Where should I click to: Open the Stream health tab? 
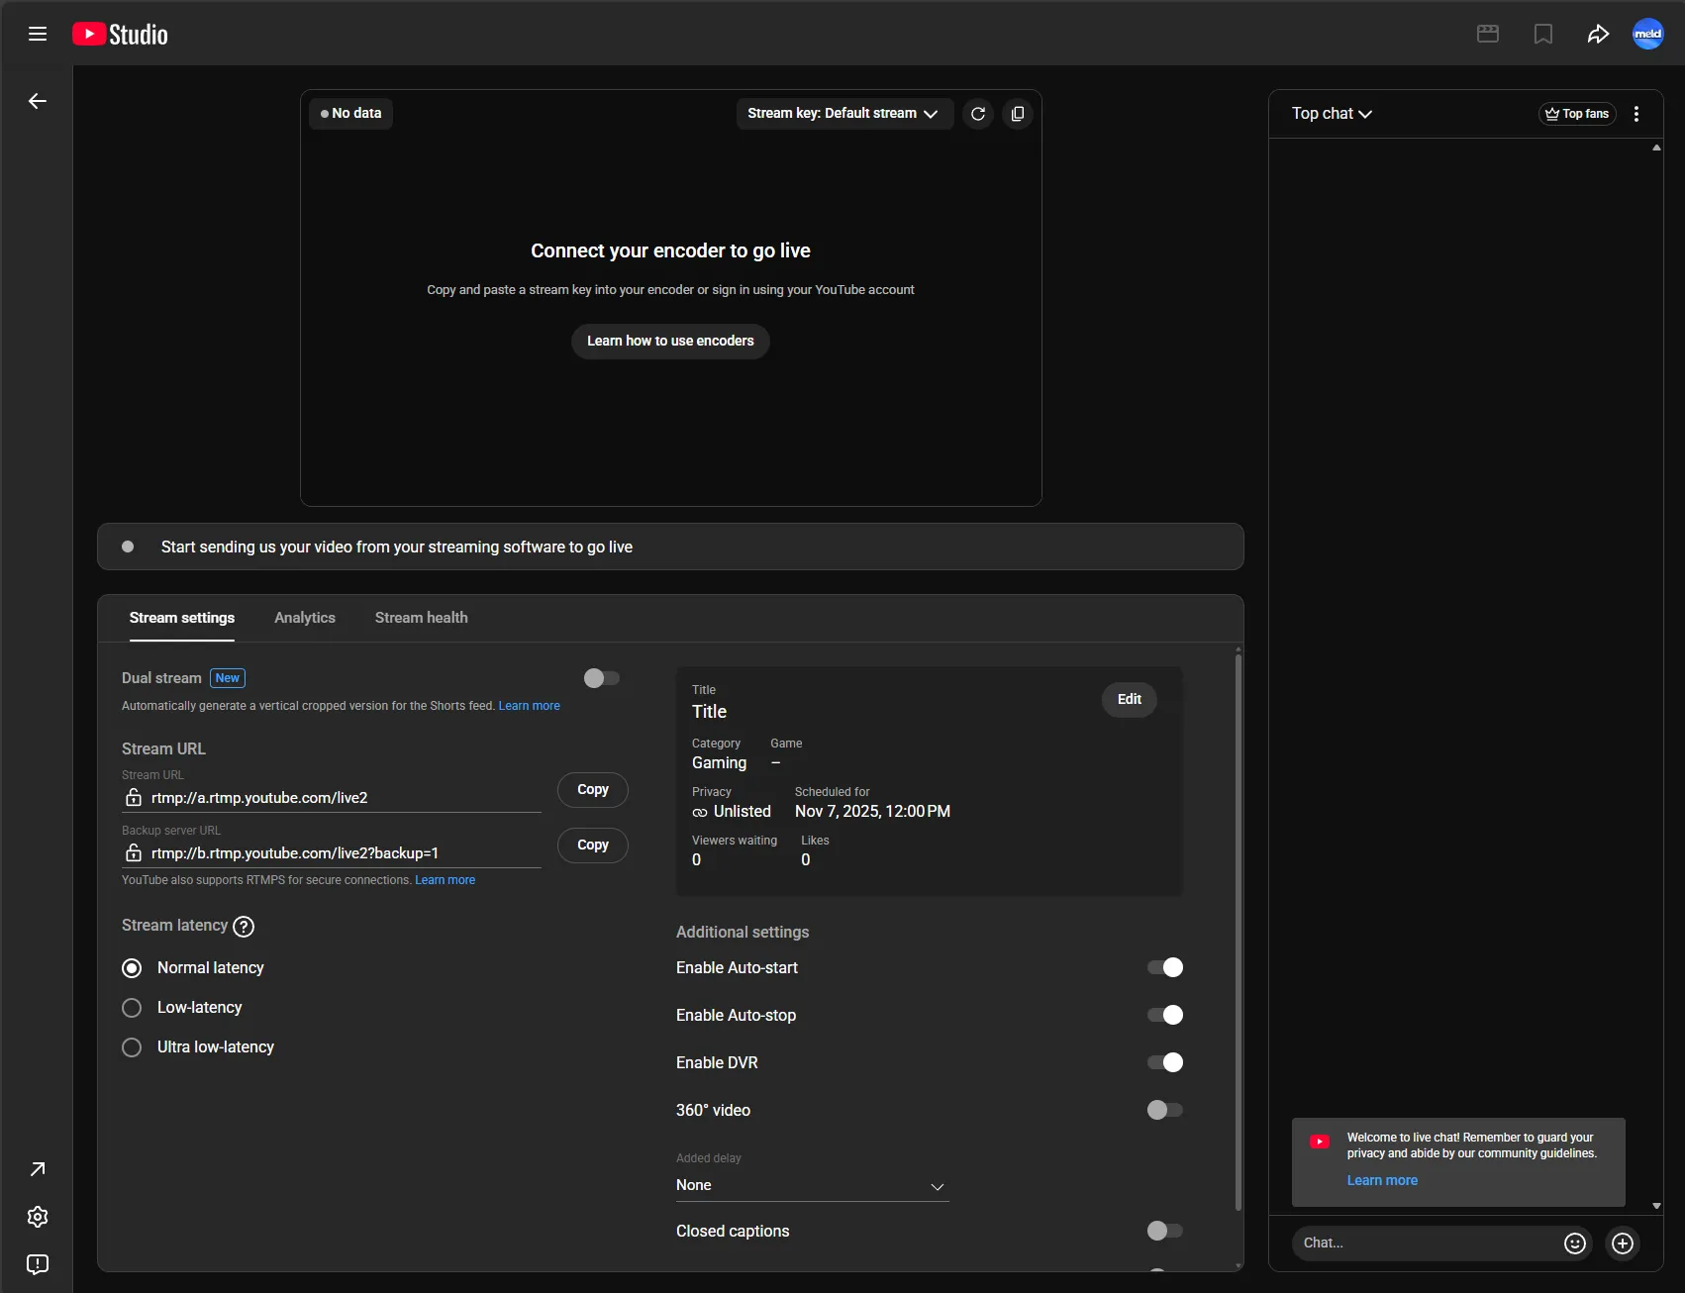(x=421, y=617)
